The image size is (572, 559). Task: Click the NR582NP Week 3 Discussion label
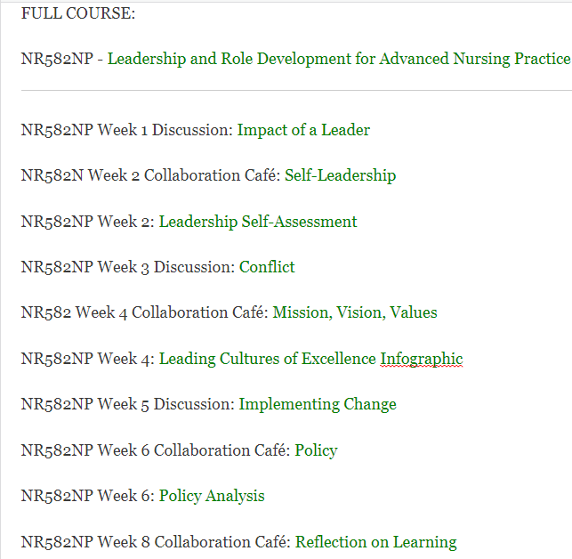click(127, 267)
